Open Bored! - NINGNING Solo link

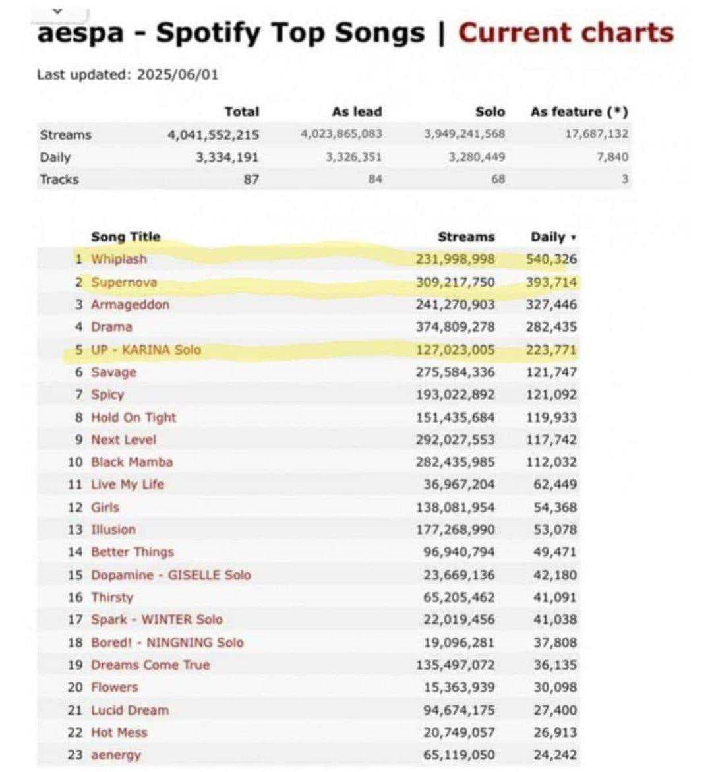click(167, 642)
